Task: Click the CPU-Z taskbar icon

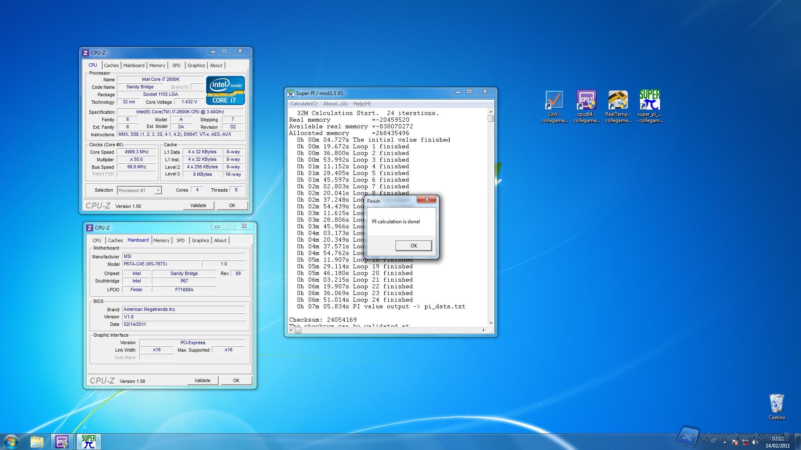Action: [62, 442]
